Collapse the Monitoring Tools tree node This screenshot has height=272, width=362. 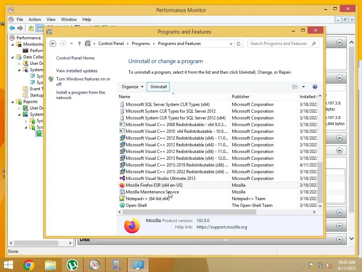(13, 44)
